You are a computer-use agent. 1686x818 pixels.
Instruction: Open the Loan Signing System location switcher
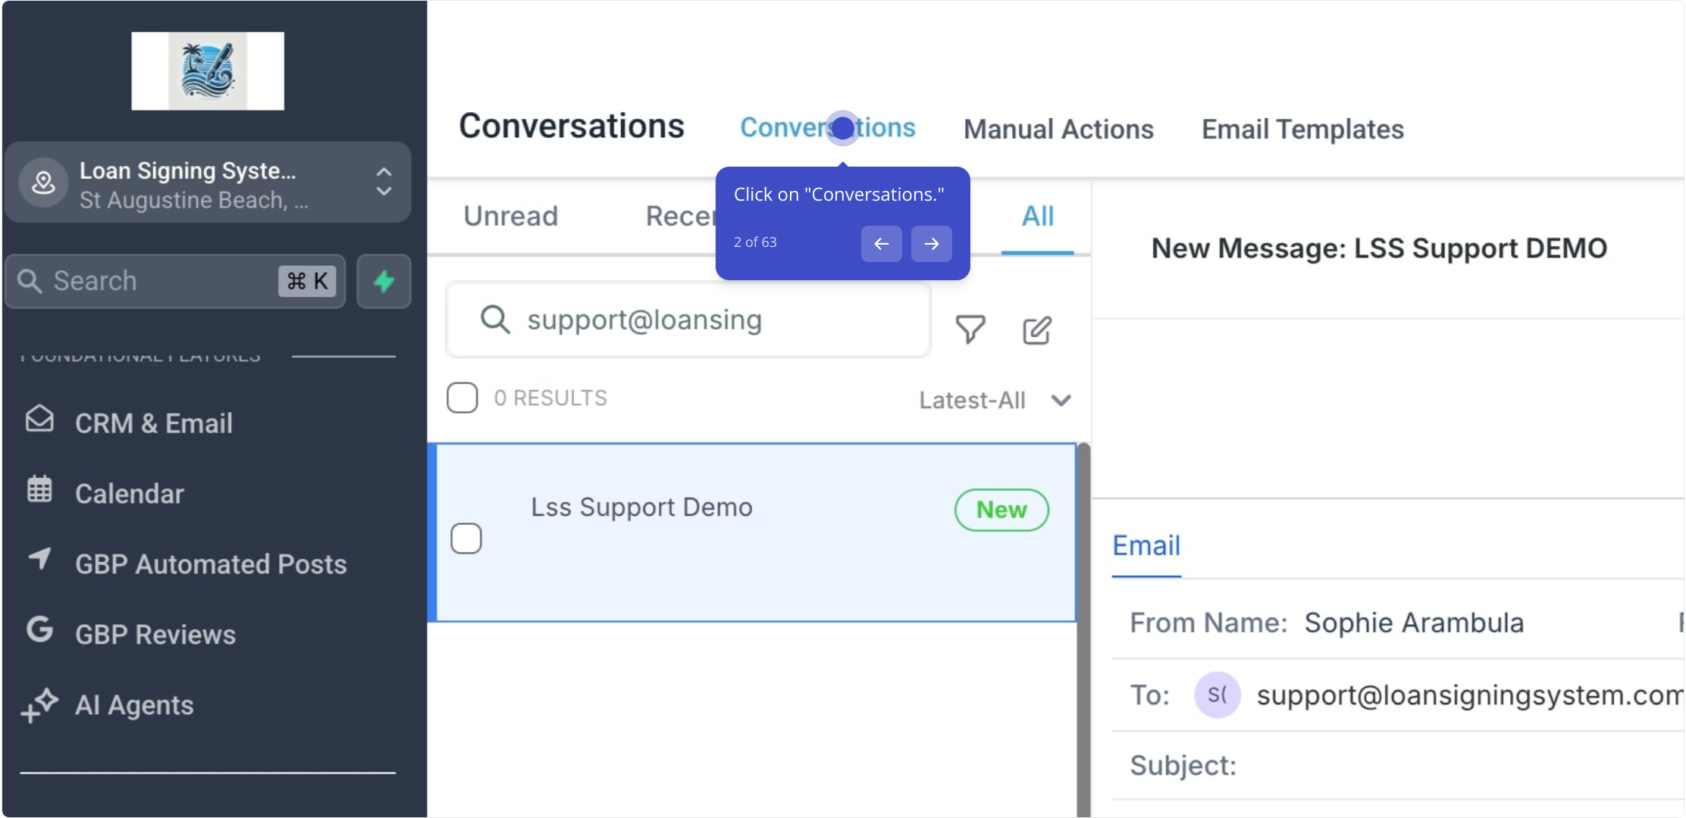[x=208, y=183]
